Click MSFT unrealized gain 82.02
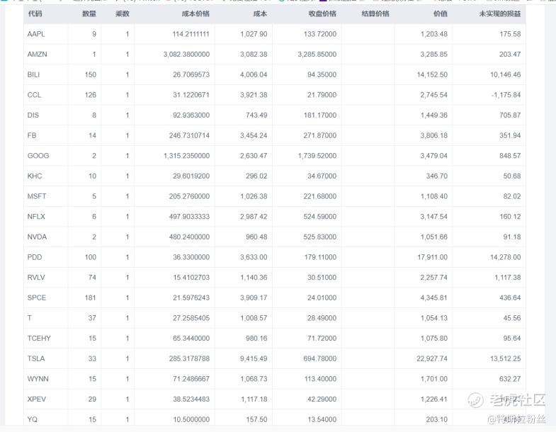The height and width of the screenshot is (432, 556). (512, 196)
